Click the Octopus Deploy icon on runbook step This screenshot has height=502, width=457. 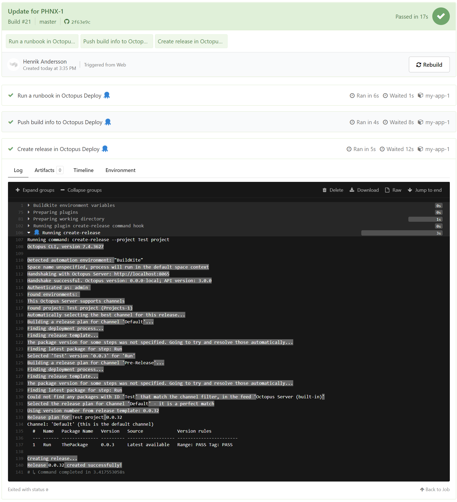click(107, 95)
